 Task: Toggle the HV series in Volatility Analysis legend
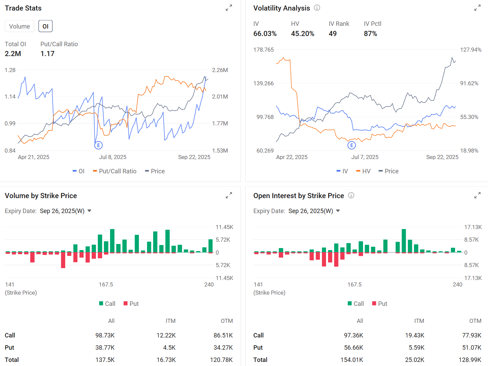(x=363, y=171)
